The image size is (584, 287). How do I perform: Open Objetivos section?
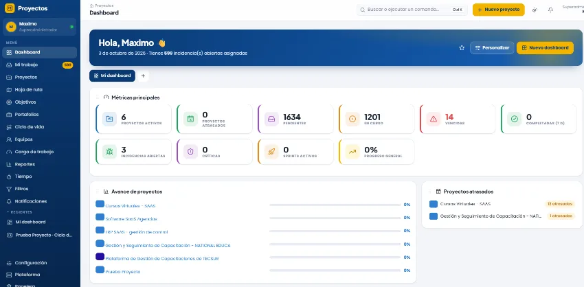click(39, 102)
